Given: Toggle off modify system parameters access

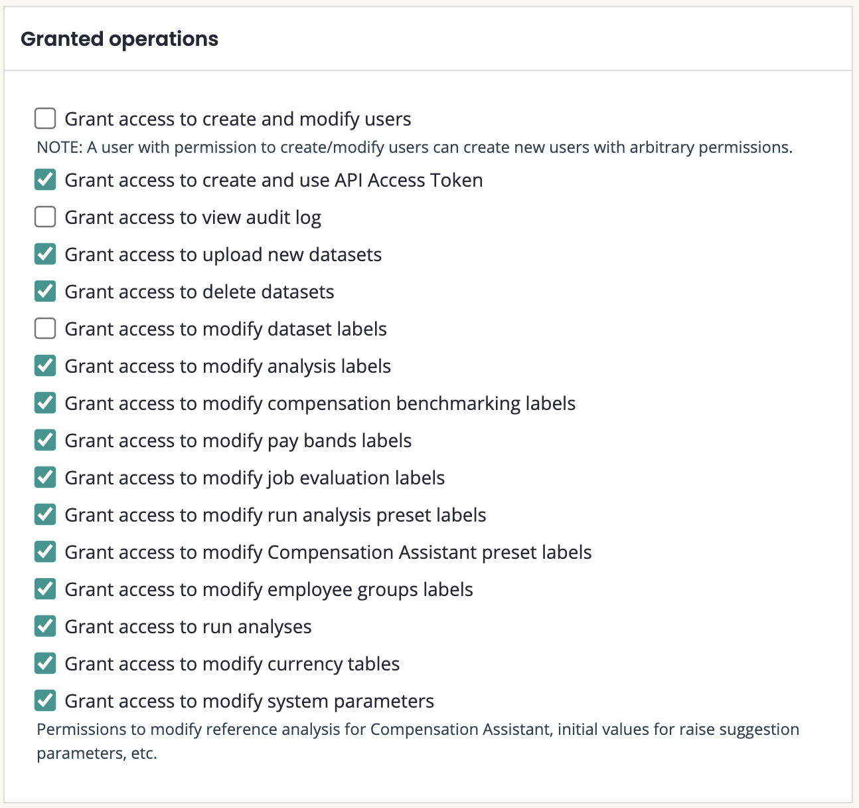Looking at the screenshot, I should 45,701.
